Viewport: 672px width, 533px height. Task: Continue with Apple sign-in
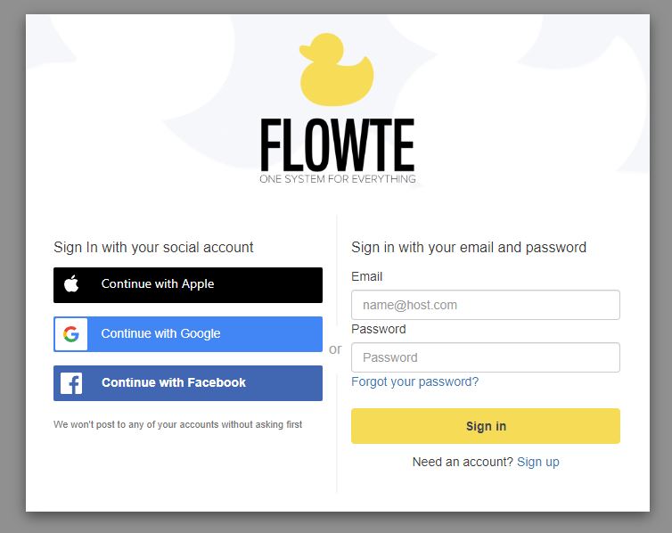click(x=188, y=285)
